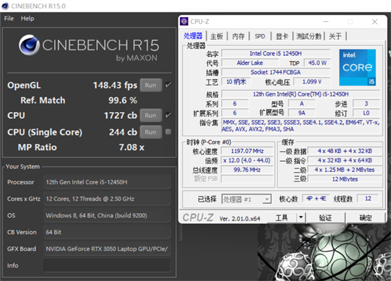Open the Help menu in Cinebench
Screen dimensions: 391x281
tap(27, 18)
